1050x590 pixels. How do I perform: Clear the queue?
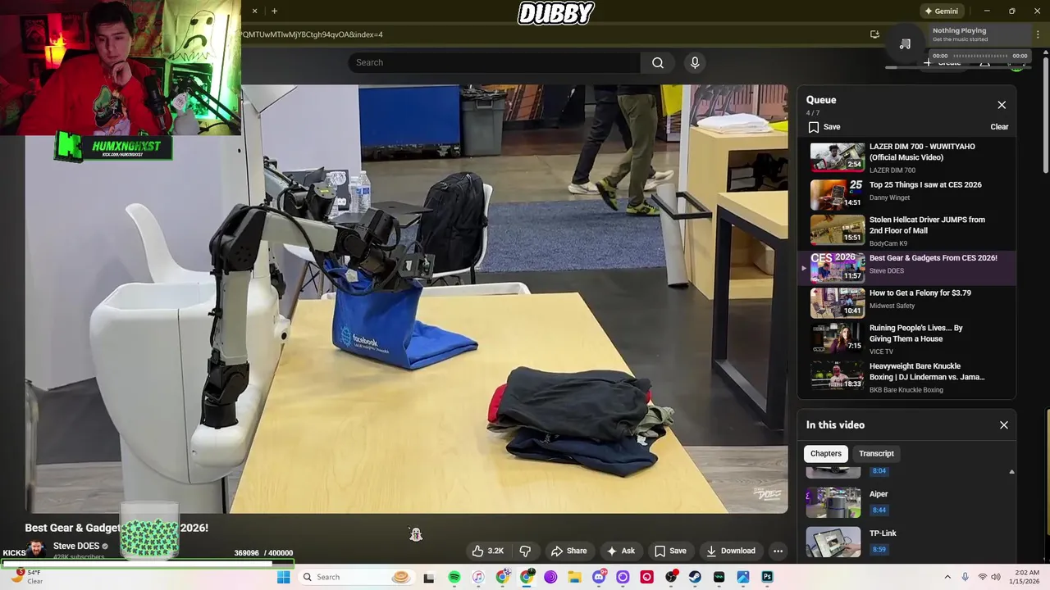999,127
